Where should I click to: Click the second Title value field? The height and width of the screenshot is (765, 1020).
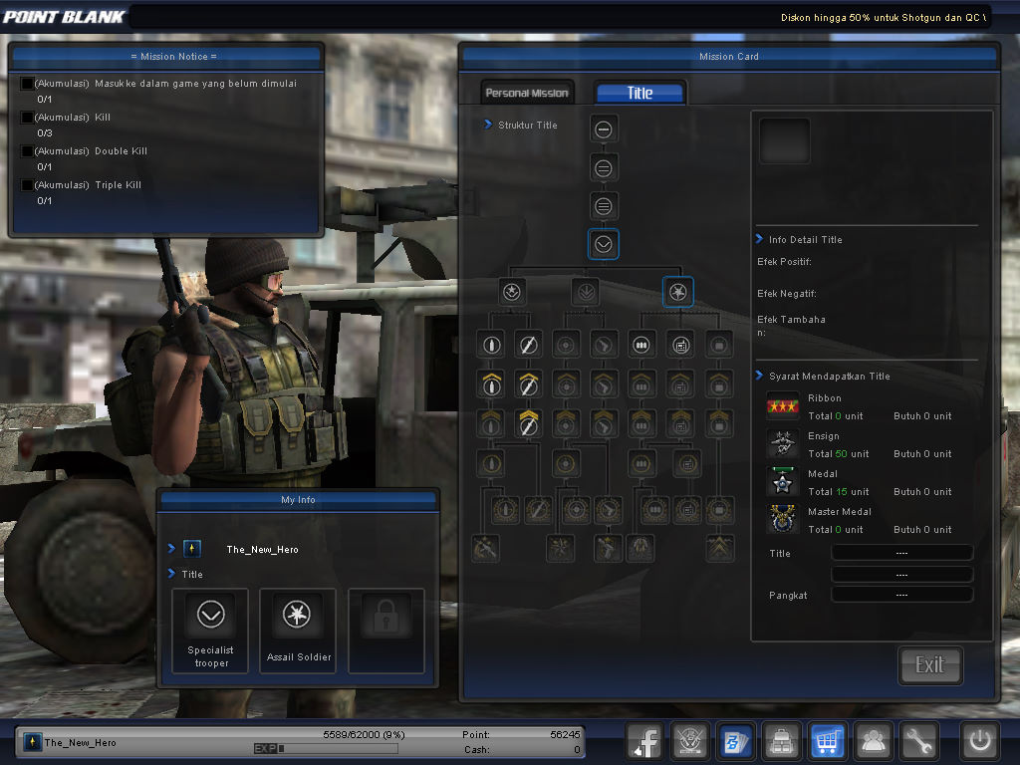click(901, 575)
